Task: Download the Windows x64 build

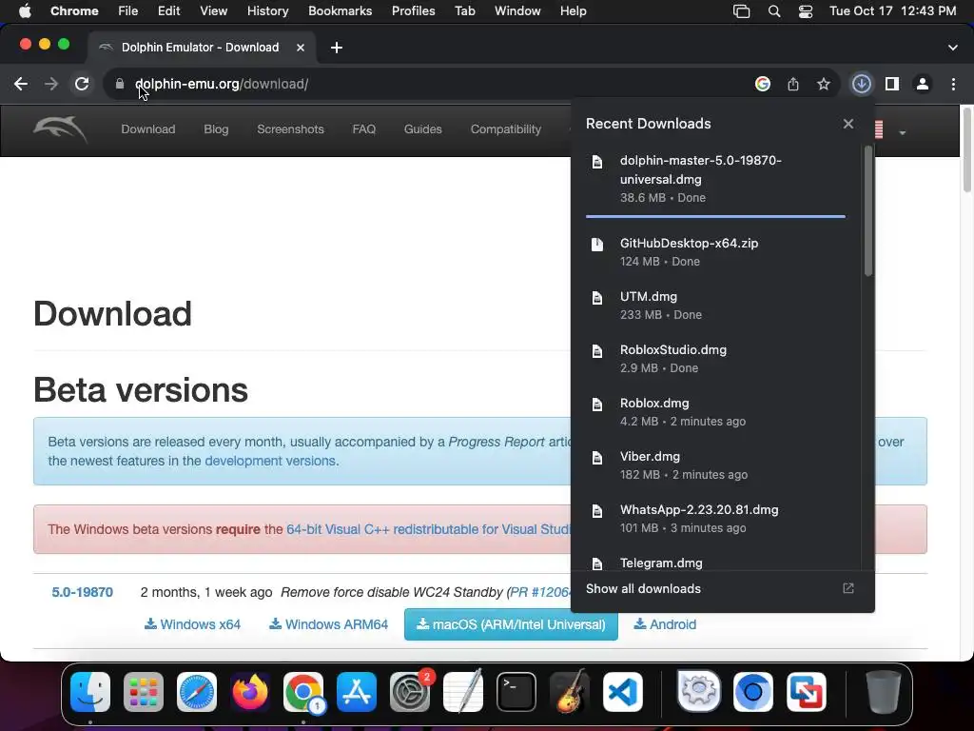Action: pos(192,624)
